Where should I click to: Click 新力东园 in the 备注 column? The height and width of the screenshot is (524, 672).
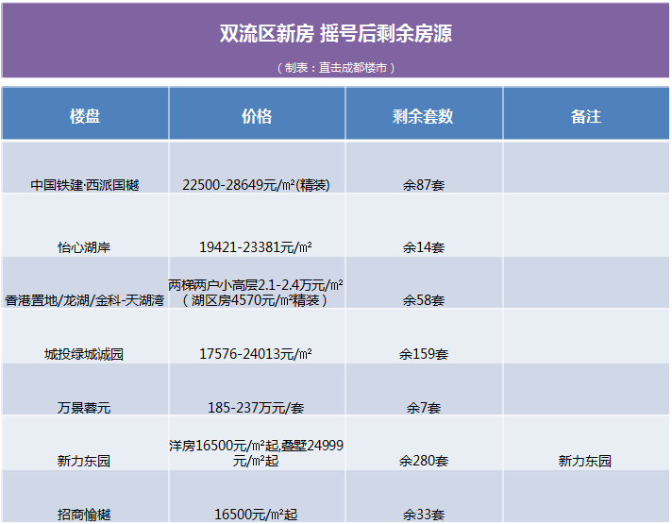pyautogui.click(x=585, y=462)
